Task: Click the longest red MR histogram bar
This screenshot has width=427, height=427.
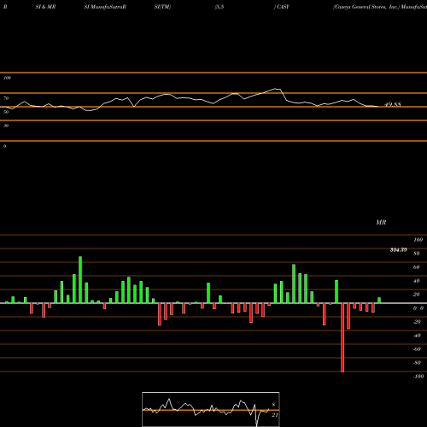Action: [x=342, y=337]
